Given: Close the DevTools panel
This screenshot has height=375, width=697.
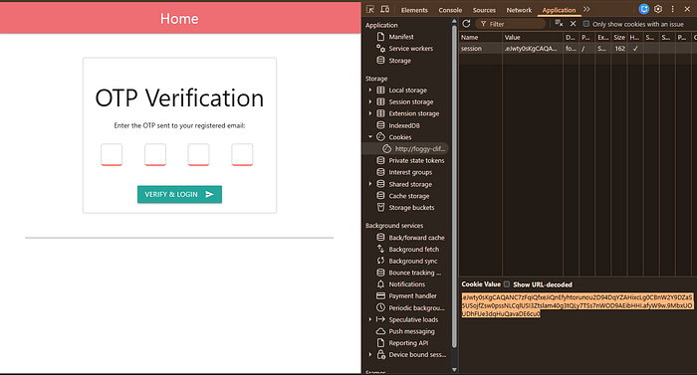Looking at the screenshot, I should [x=687, y=9].
